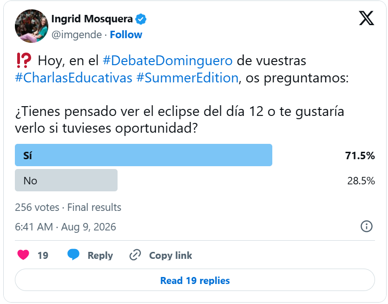Click the red exclamation question emoji
This screenshot has height=304, width=388.
(x=24, y=61)
